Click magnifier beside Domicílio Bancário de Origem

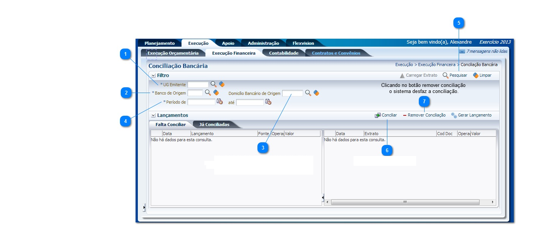pyautogui.click(x=308, y=93)
